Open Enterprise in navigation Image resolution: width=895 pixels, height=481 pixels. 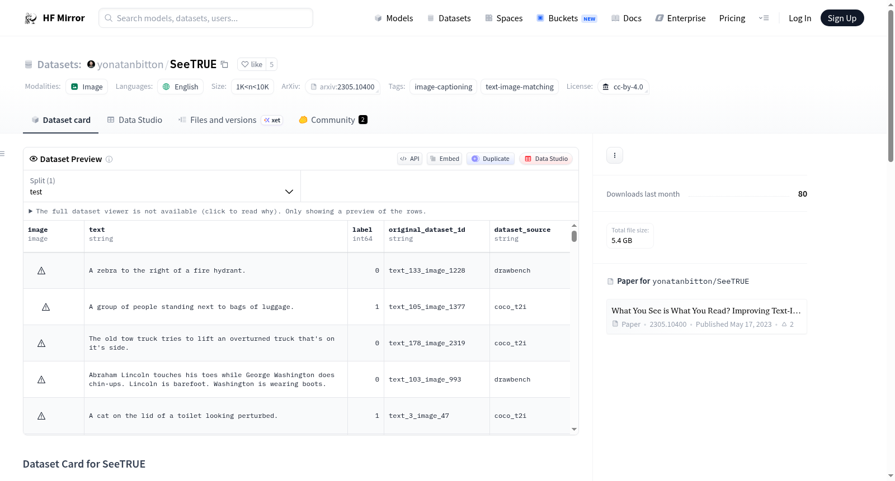680,18
